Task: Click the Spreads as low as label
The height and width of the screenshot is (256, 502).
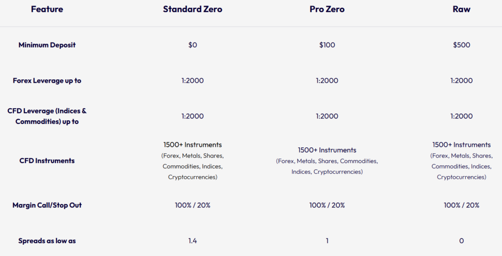Action: click(x=47, y=241)
